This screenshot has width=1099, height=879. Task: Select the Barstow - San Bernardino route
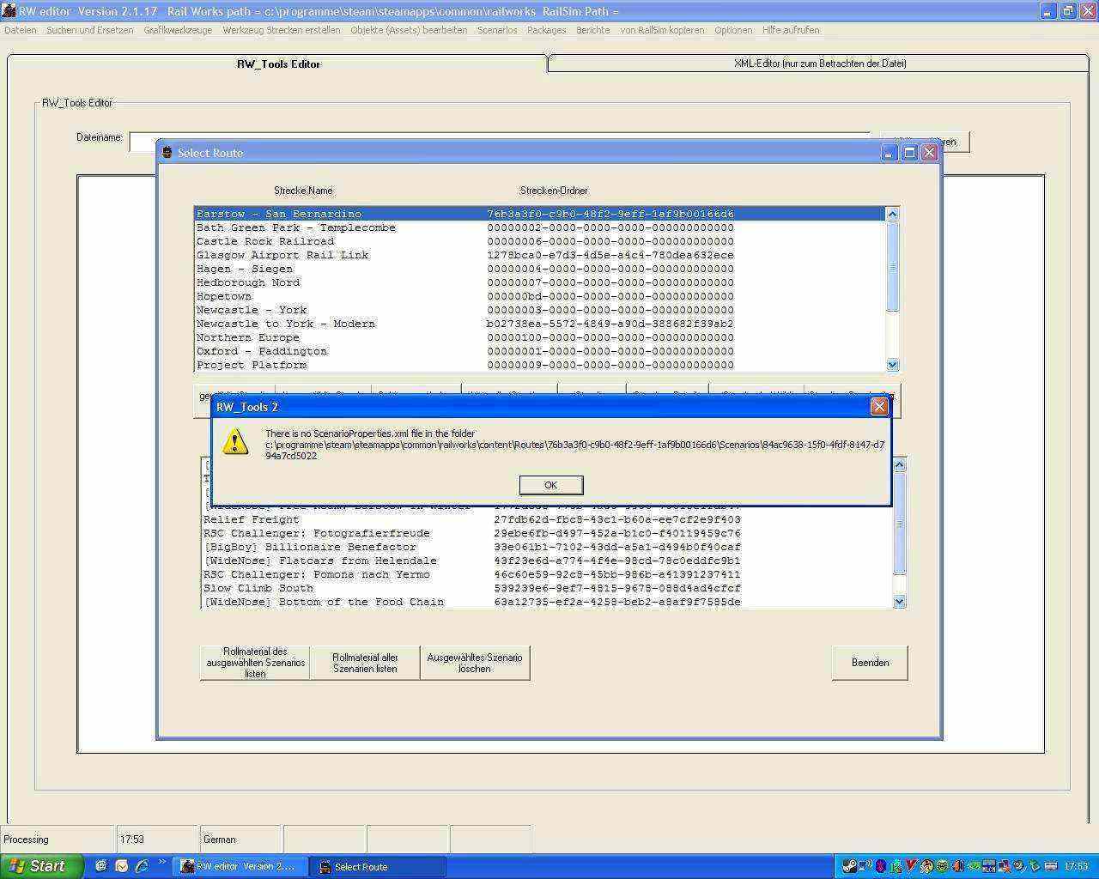coord(539,214)
